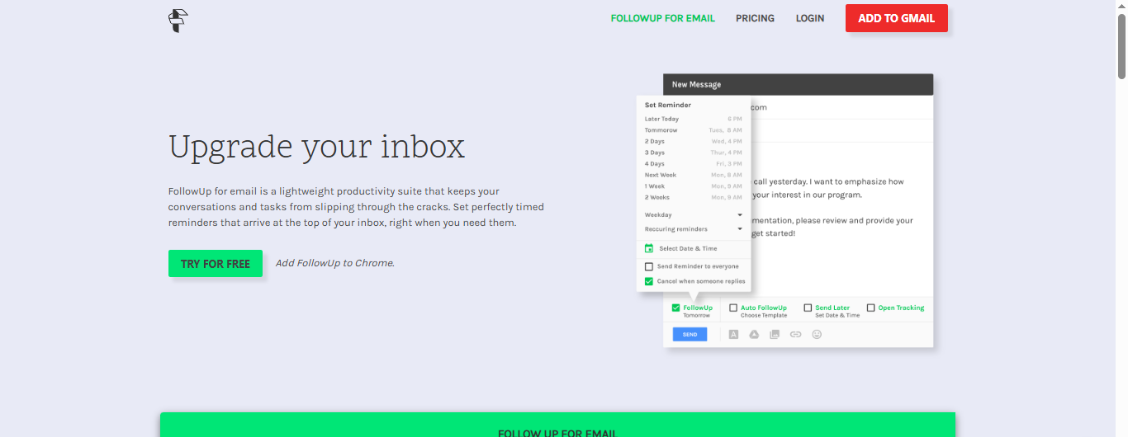Viewport: 1128px width, 437px height.
Task: Pick the 'Next Week' reminder option
Action: pyautogui.click(x=694, y=175)
